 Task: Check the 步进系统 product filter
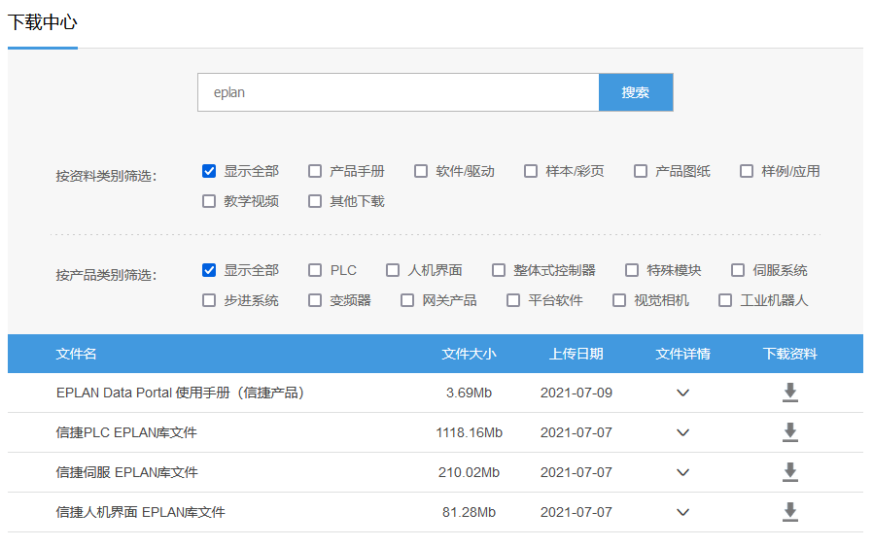[x=209, y=300]
